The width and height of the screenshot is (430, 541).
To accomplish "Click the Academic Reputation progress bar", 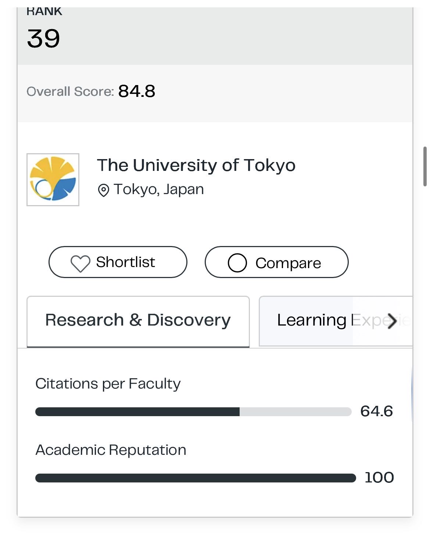I will point(196,478).
